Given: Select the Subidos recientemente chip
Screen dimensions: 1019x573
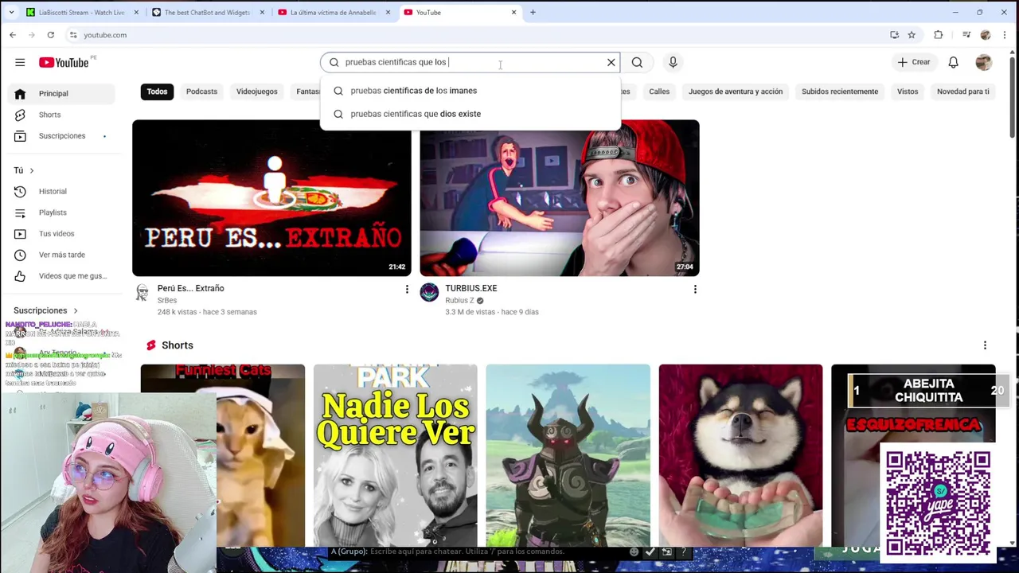Looking at the screenshot, I should pyautogui.click(x=840, y=92).
